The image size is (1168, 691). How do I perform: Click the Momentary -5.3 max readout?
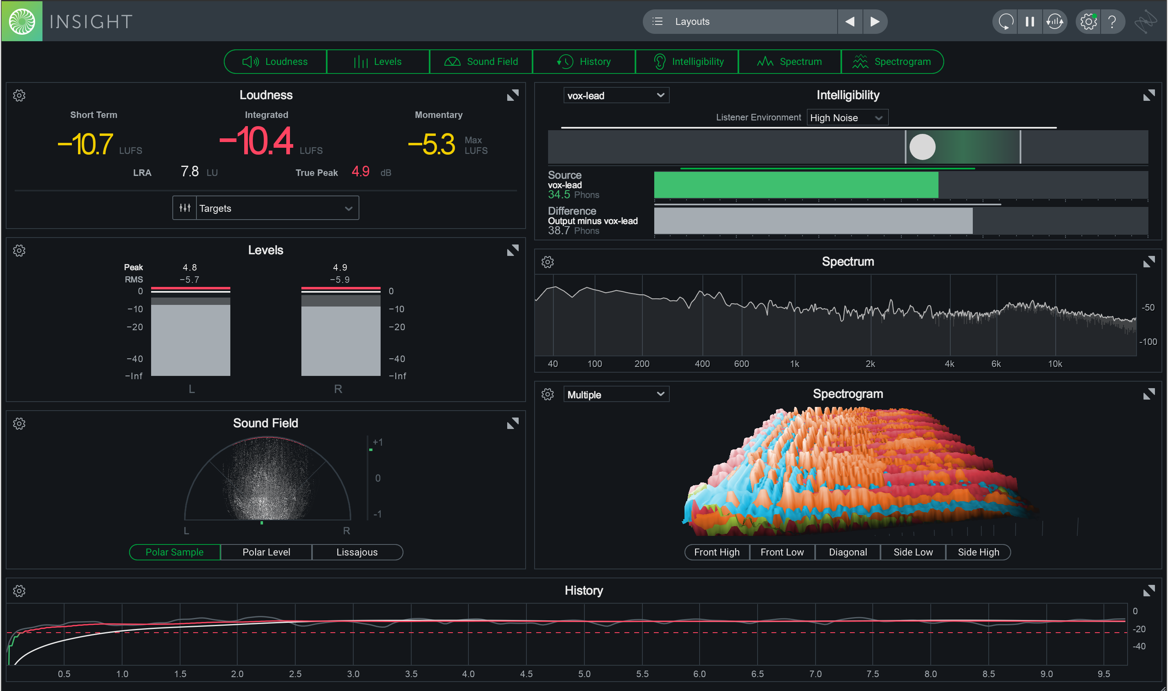[x=432, y=144]
